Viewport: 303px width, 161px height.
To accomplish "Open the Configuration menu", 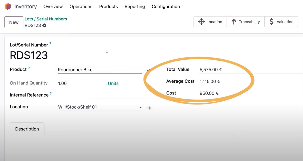I will click(x=166, y=7).
